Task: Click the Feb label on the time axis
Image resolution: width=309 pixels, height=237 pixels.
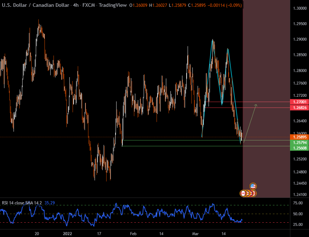Action: pyautogui.click(x=133, y=234)
